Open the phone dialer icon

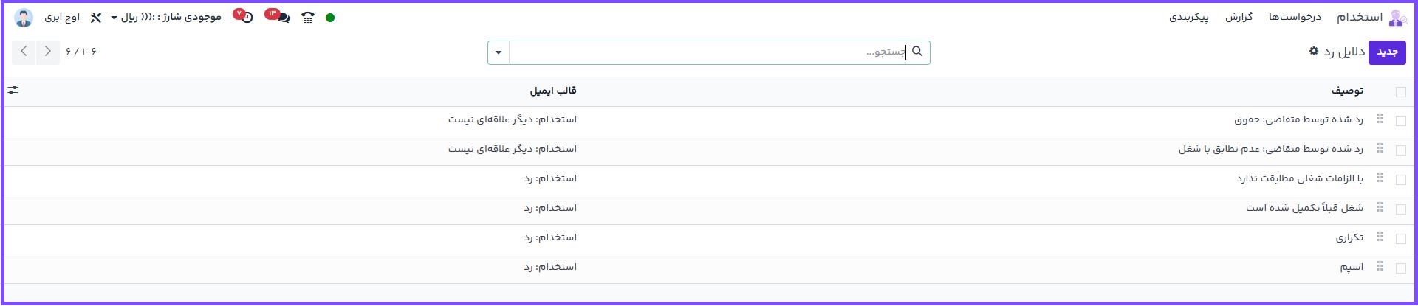coord(308,18)
